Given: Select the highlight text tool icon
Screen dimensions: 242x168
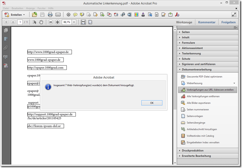Looking at the screenshot, I should tap(82, 15).
